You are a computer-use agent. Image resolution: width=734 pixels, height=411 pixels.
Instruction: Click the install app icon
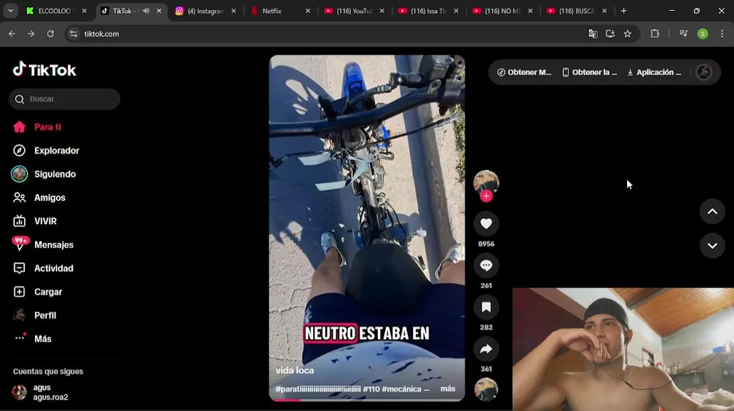point(611,34)
